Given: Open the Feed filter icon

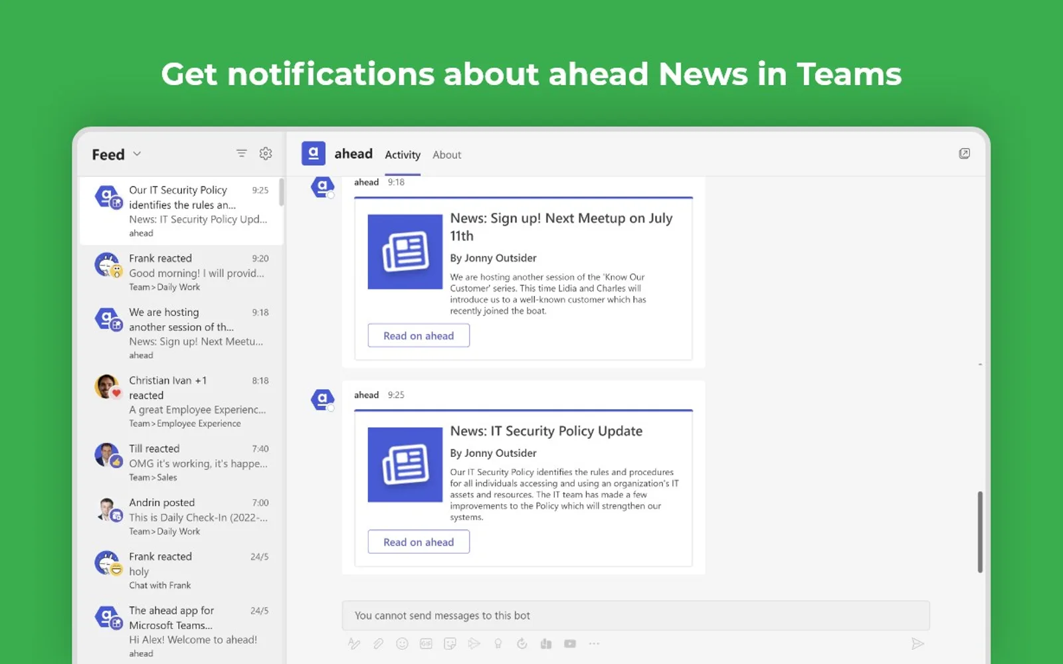Looking at the screenshot, I should [241, 153].
